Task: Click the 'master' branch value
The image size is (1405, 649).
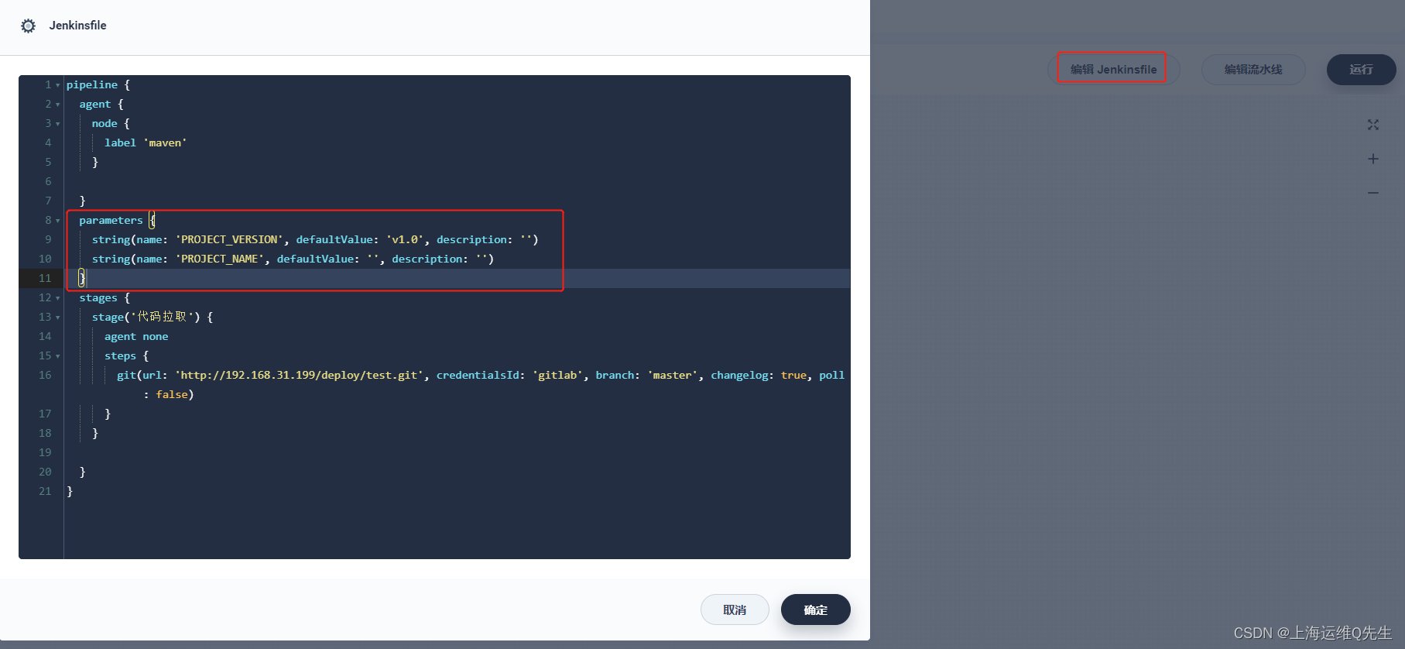Action: pyautogui.click(x=672, y=375)
